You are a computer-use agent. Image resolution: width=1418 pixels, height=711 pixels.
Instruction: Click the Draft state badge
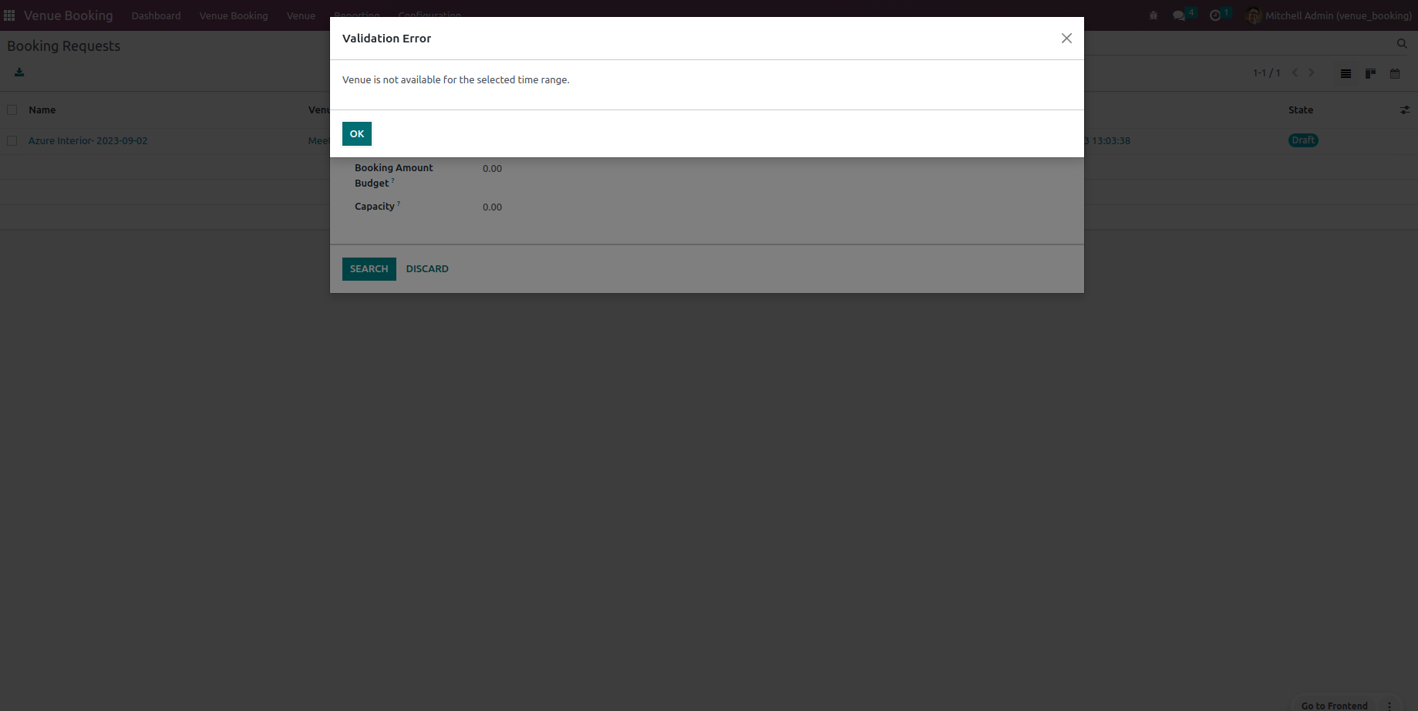1303,140
